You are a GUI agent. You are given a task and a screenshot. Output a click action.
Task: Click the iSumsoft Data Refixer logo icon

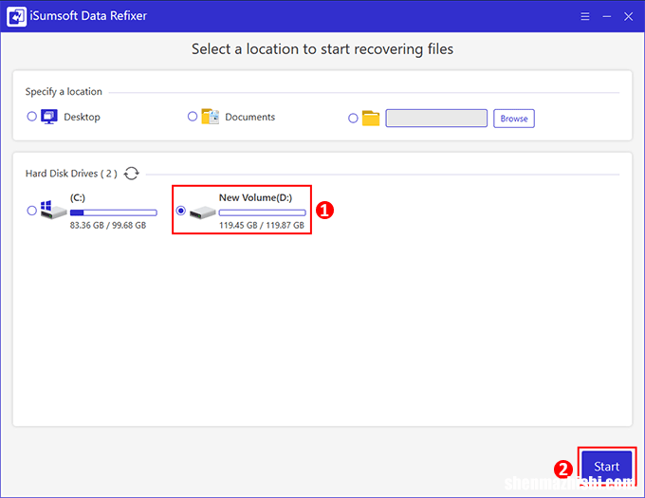(x=16, y=16)
